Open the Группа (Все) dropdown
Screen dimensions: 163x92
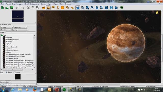tap(8, 82)
